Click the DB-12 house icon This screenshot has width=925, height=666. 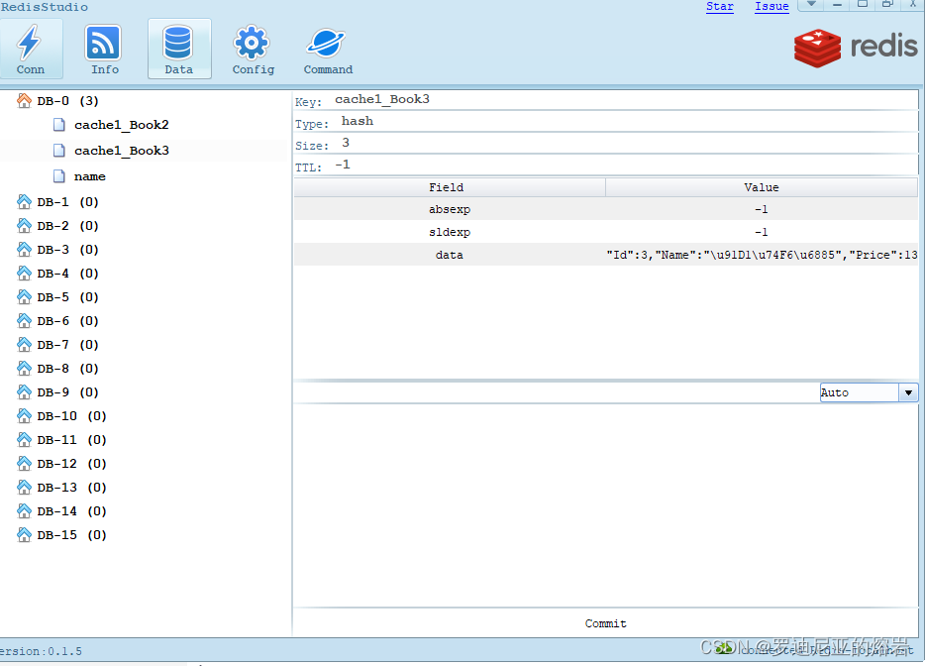coord(24,464)
